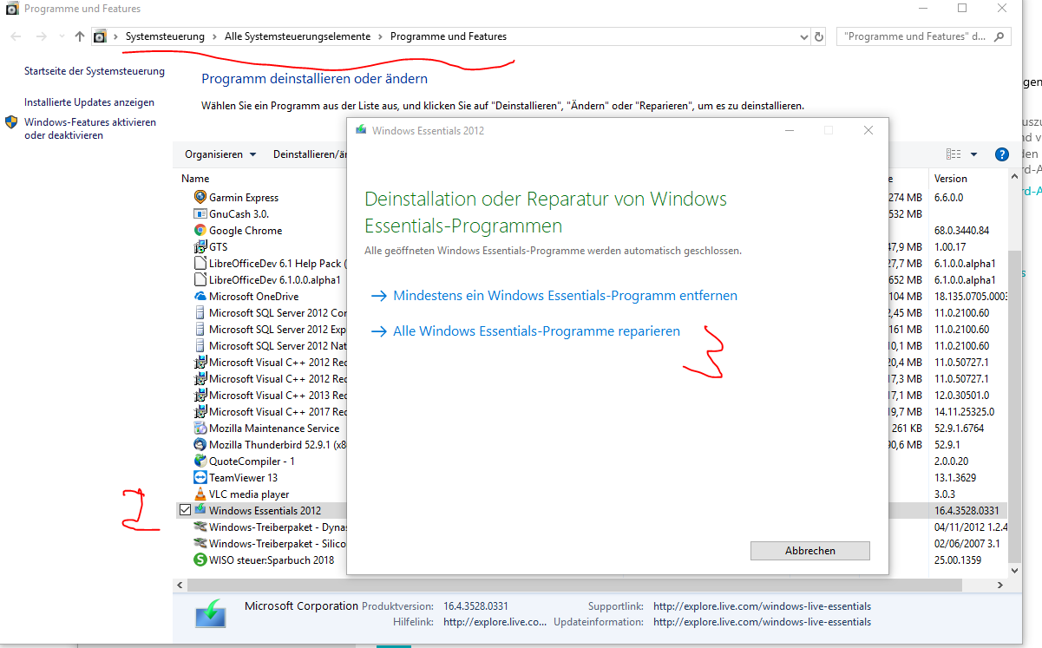Click the Windows-Treiberpaket - Dynas icon
The width and height of the screenshot is (1042, 648).
[200, 527]
